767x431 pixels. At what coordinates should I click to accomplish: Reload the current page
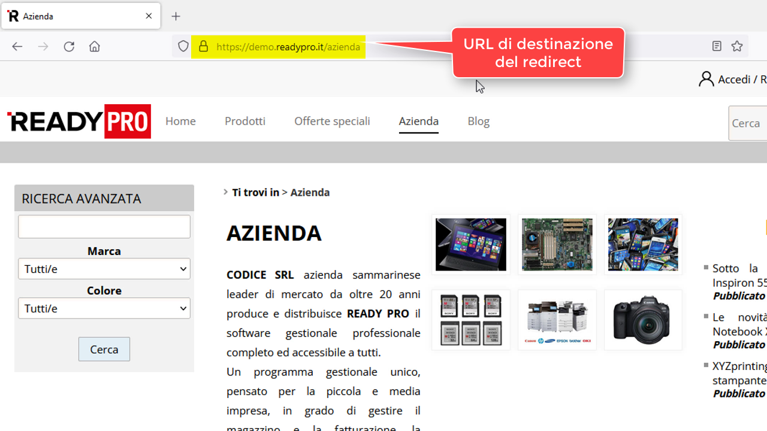click(x=69, y=47)
